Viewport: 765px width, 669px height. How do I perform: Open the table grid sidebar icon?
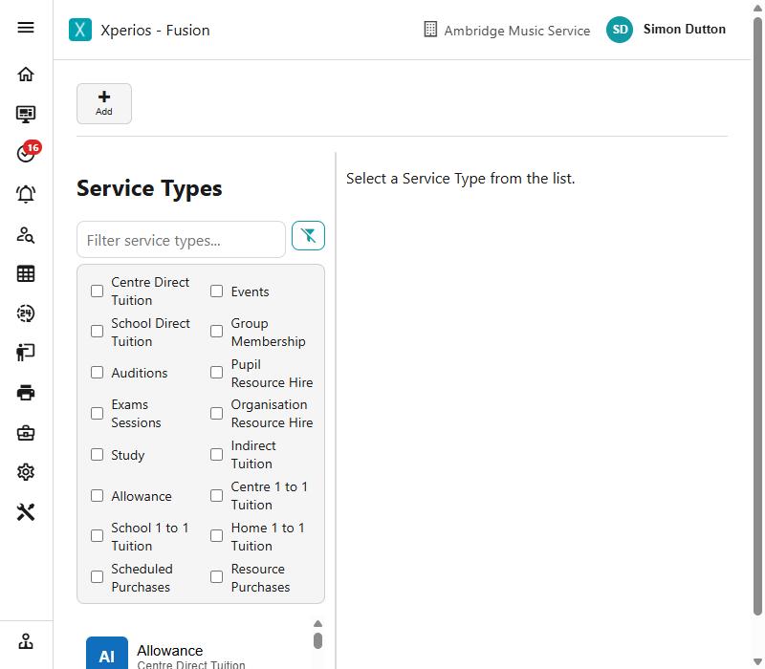26,273
